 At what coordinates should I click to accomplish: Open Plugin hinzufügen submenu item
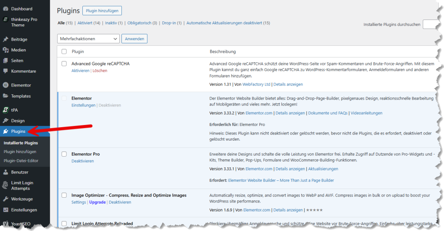tap(20, 152)
